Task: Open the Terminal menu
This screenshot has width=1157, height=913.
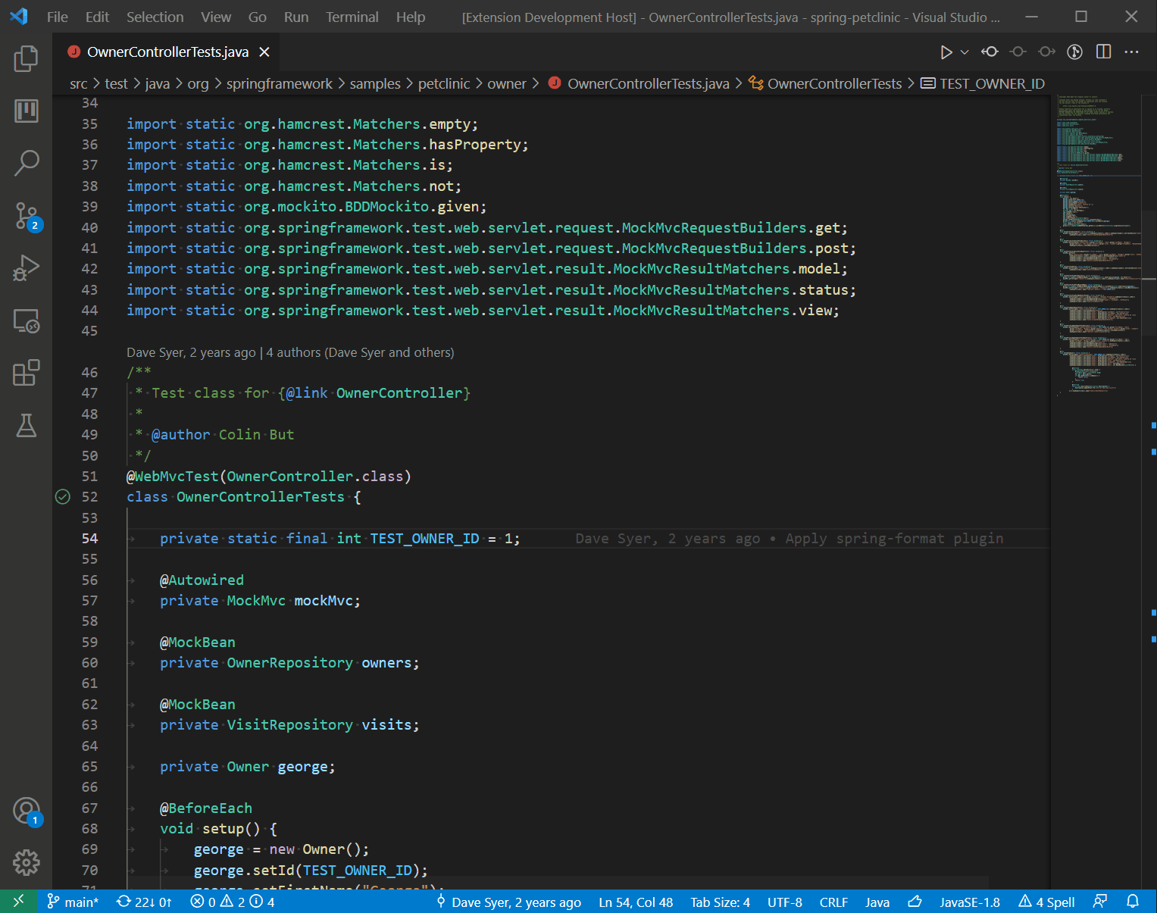Action: click(352, 17)
